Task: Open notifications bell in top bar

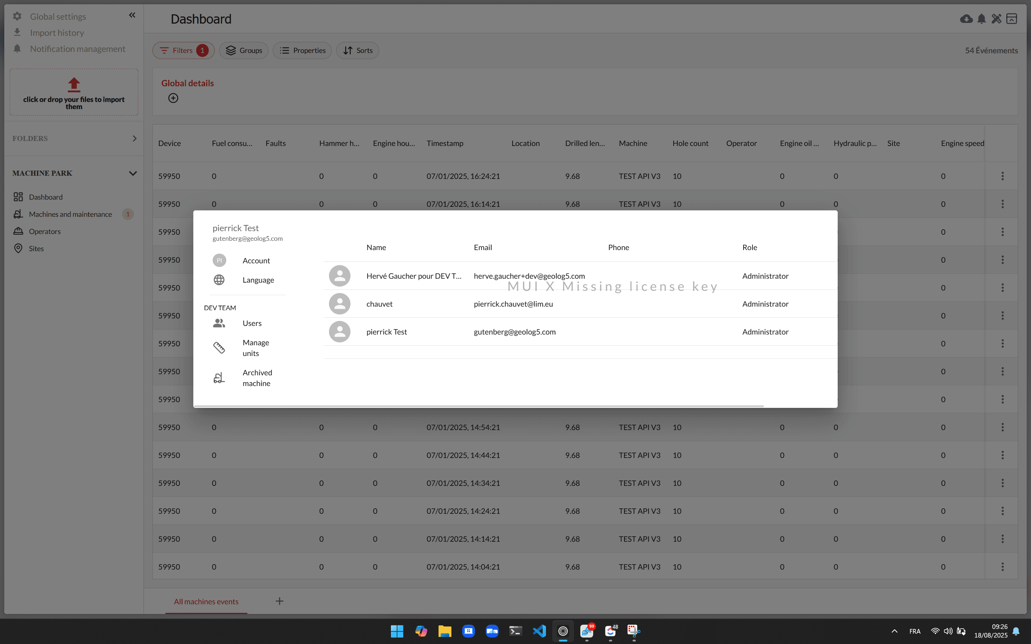Action: [x=981, y=19]
